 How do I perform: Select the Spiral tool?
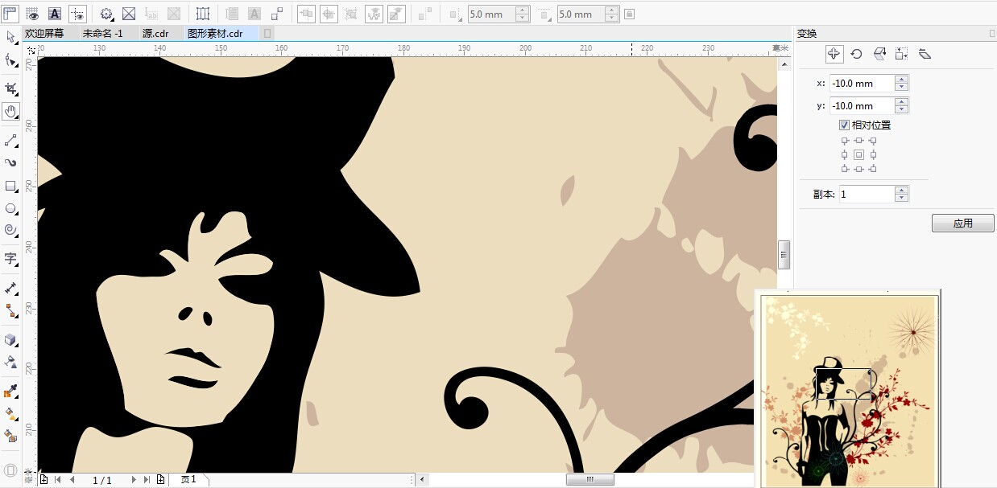pos(10,230)
